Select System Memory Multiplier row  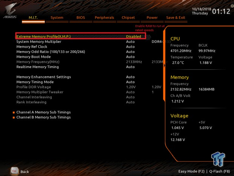point(39,42)
